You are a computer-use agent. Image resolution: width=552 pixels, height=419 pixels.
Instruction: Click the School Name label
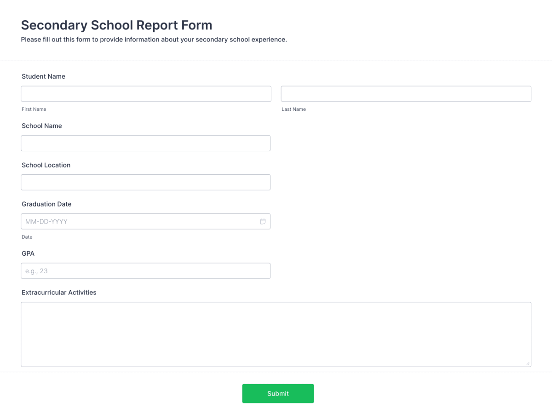point(42,126)
